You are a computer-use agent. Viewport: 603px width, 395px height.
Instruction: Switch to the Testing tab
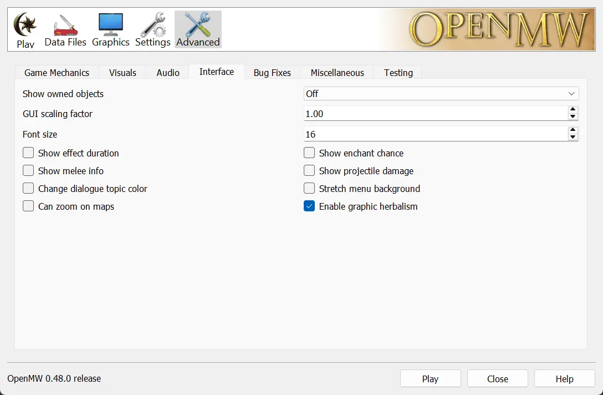[x=398, y=73]
